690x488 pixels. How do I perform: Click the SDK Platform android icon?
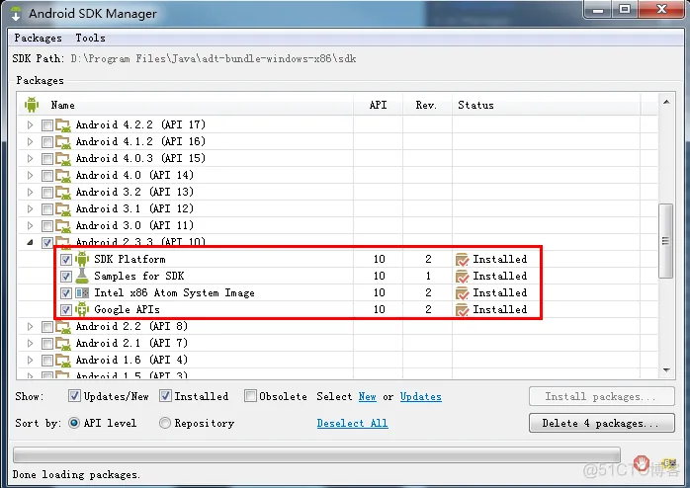82,259
